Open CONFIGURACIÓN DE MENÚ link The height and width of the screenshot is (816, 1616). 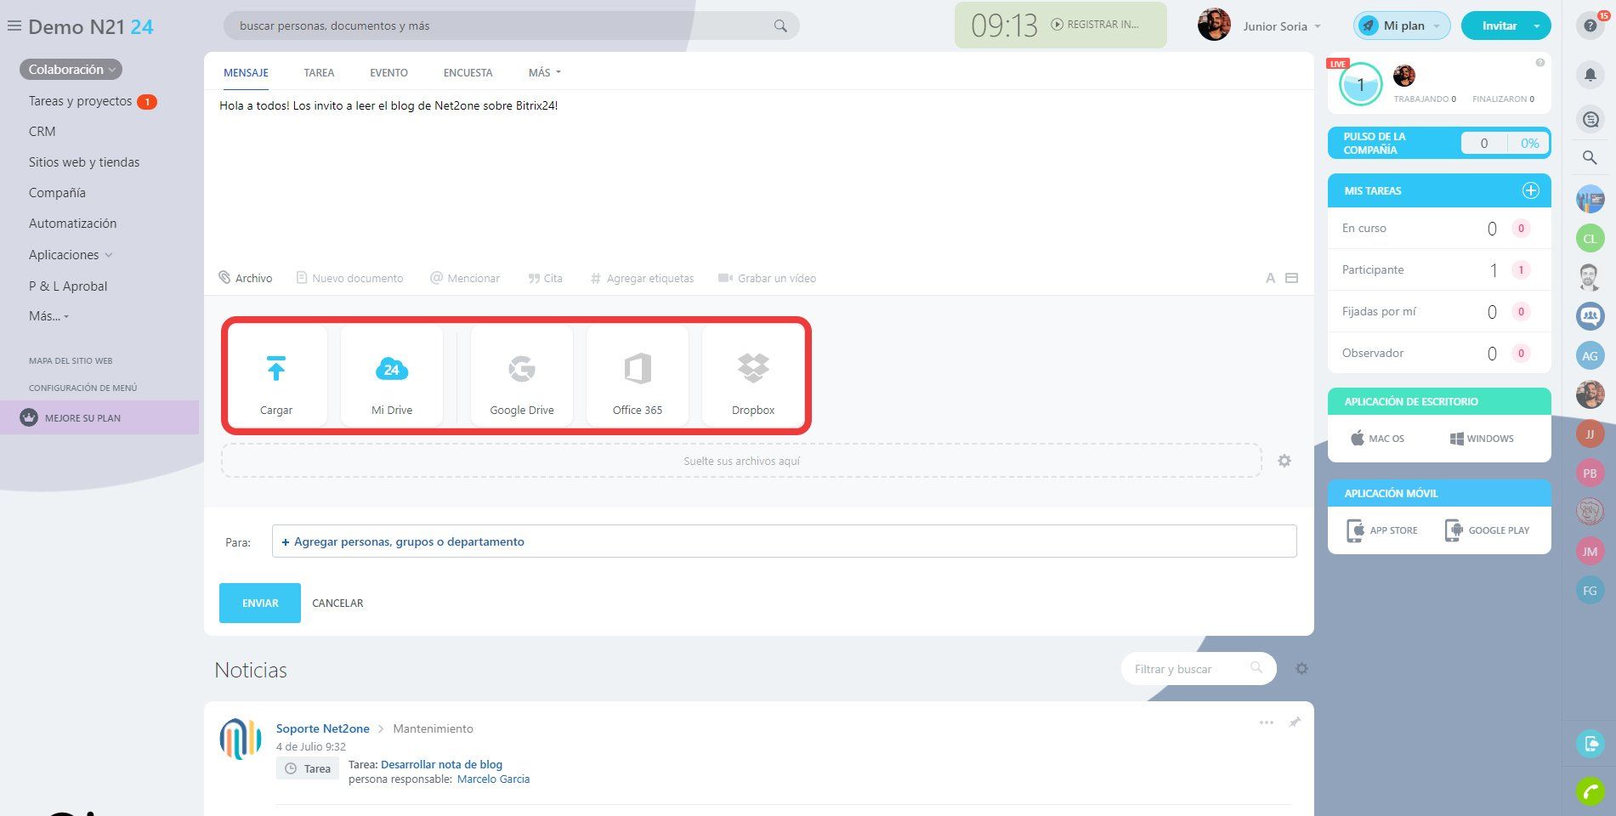(x=82, y=388)
